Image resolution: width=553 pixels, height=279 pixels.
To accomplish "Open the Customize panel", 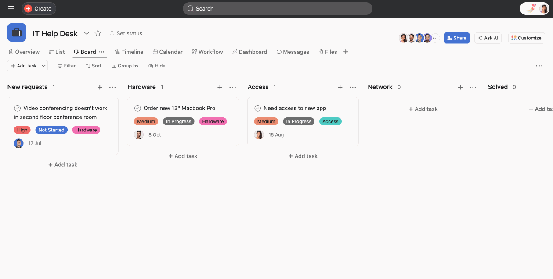I will coord(526,38).
